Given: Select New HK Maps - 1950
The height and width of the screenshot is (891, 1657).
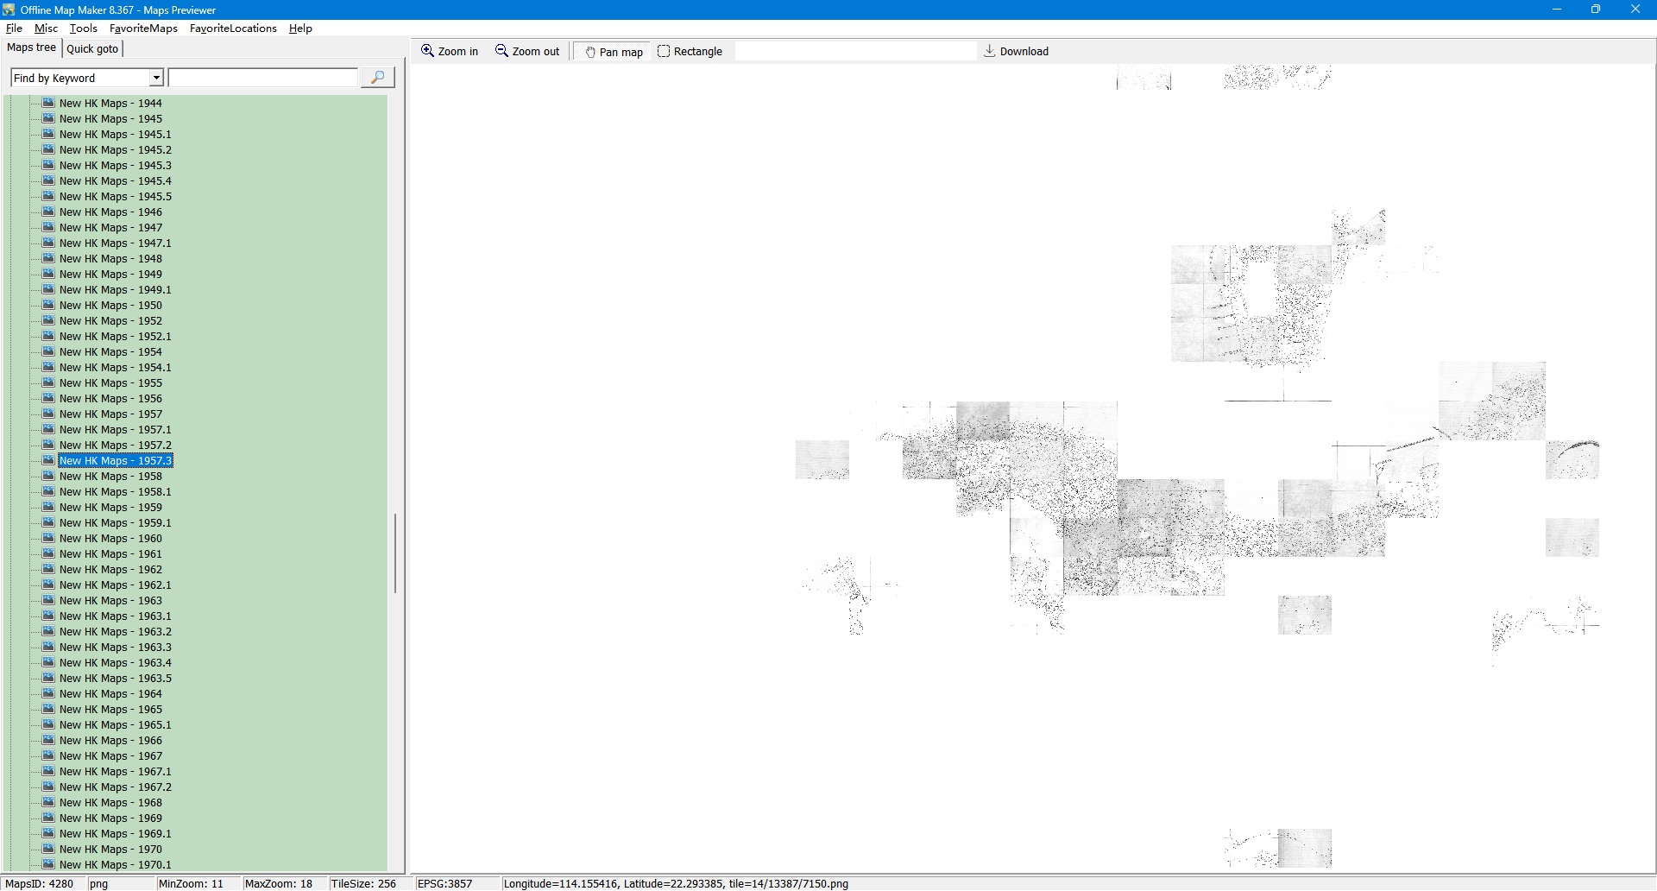Looking at the screenshot, I should (110, 306).
